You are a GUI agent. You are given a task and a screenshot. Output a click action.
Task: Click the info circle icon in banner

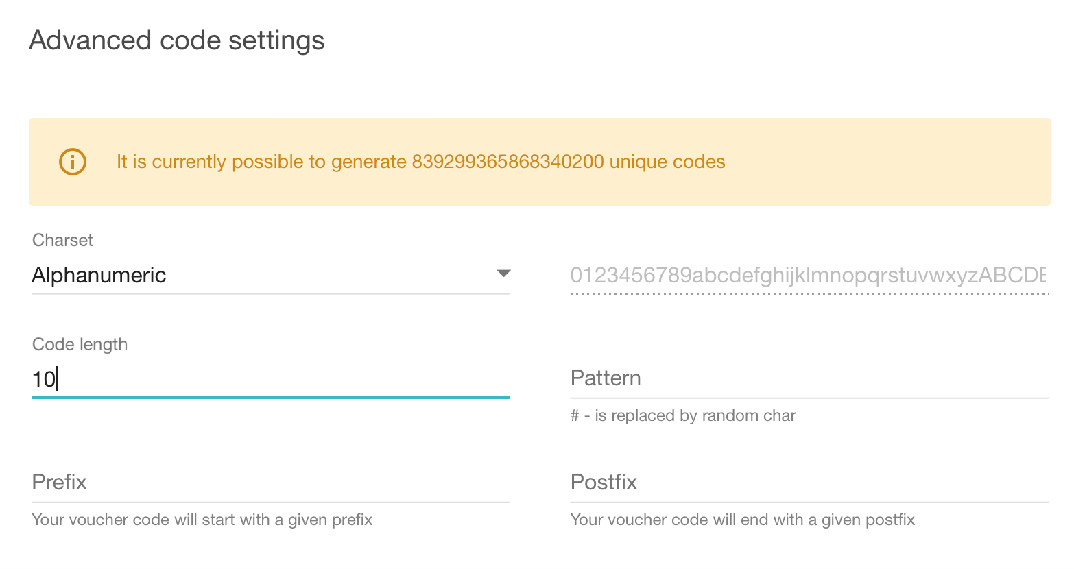pos(73,162)
